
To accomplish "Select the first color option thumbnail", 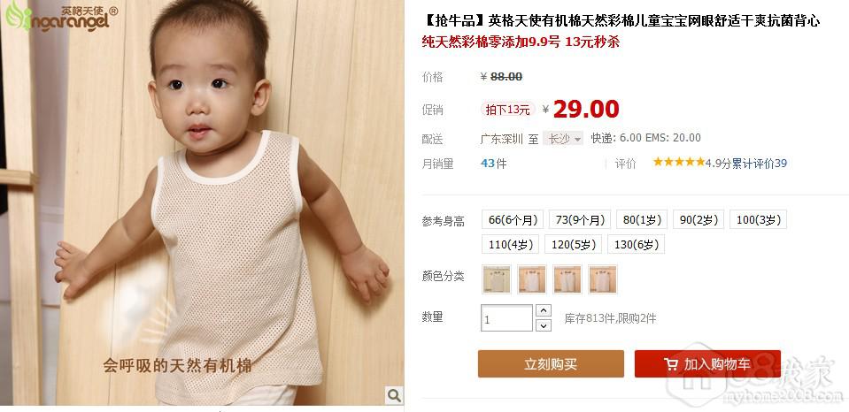I will coord(497,279).
